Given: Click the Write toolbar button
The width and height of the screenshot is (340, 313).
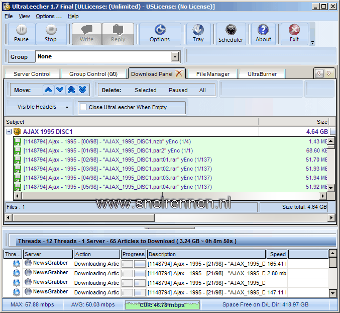Looking at the screenshot, I should coord(87,34).
